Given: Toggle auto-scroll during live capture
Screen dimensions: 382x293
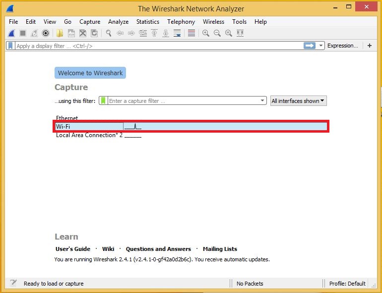Looking at the screenshot, I should [177, 33].
